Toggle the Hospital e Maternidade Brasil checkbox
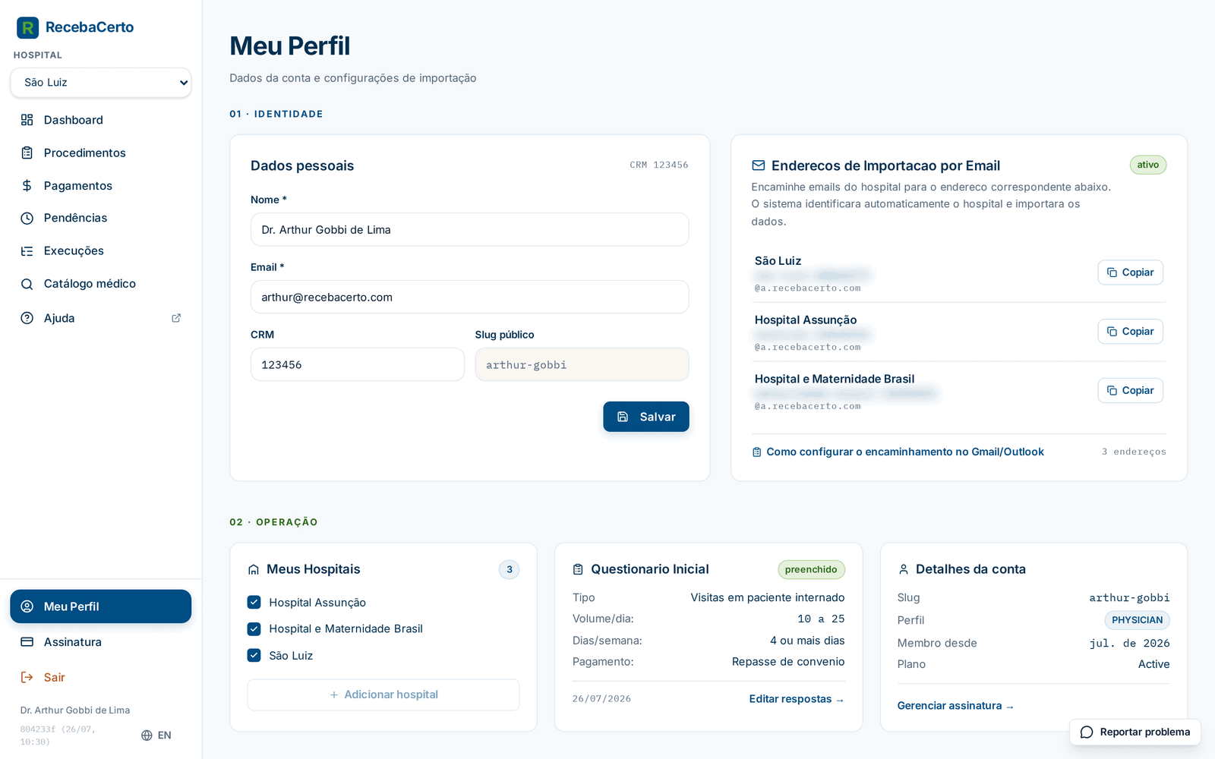Screen dimensions: 1215x759 tap(254, 628)
